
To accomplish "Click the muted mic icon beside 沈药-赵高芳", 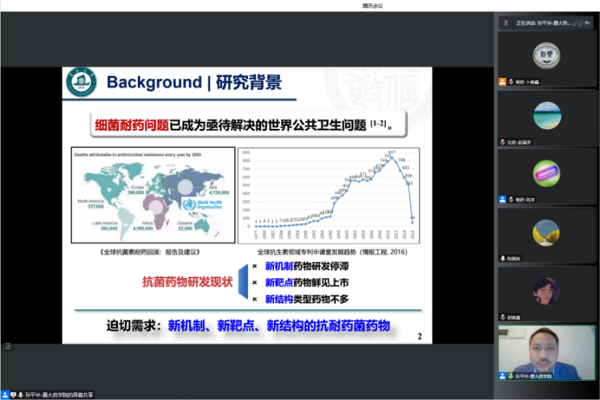I will click(x=503, y=141).
